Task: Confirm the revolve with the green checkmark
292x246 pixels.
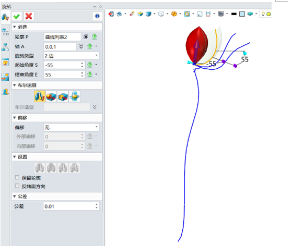Action: click(x=17, y=16)
